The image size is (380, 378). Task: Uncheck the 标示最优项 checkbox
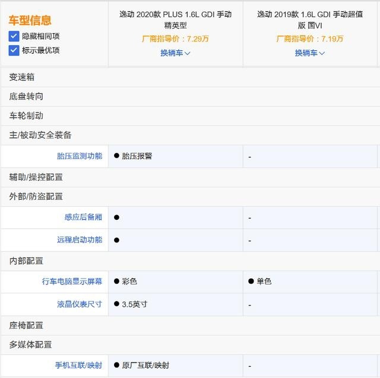point(14,50)
